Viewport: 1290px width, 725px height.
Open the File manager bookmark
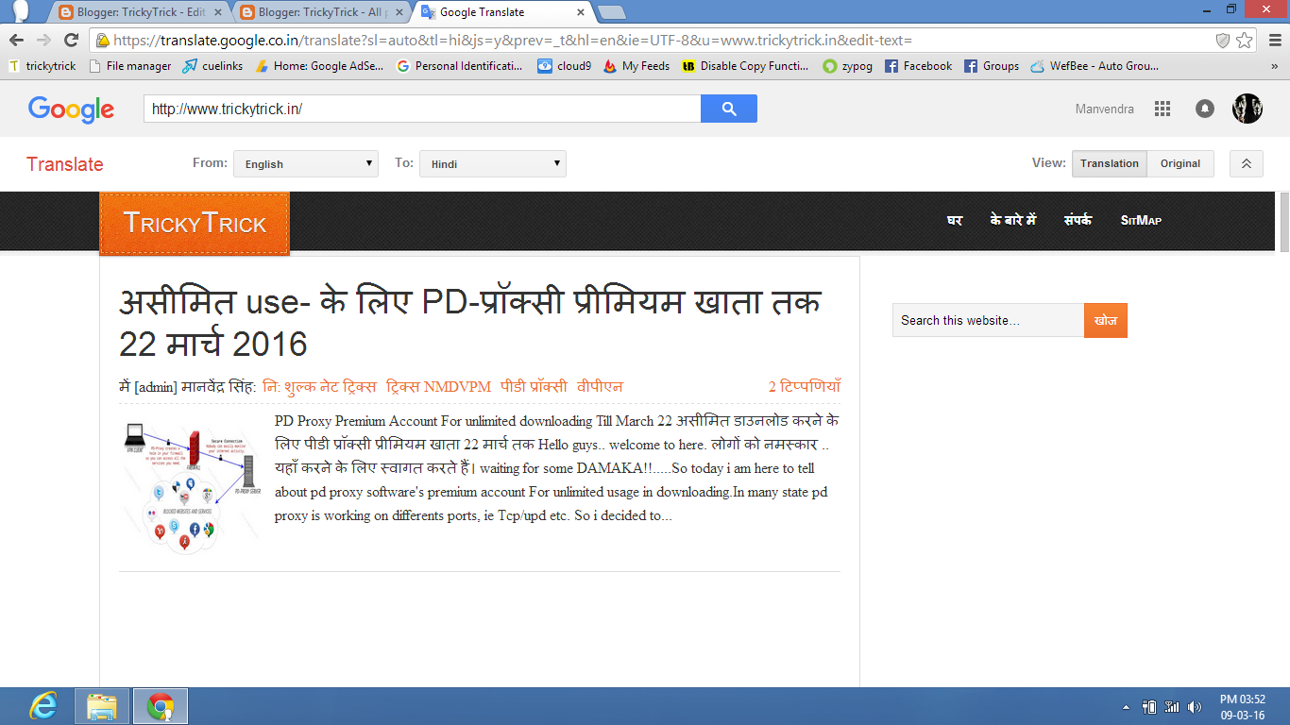tap(130, 66)
